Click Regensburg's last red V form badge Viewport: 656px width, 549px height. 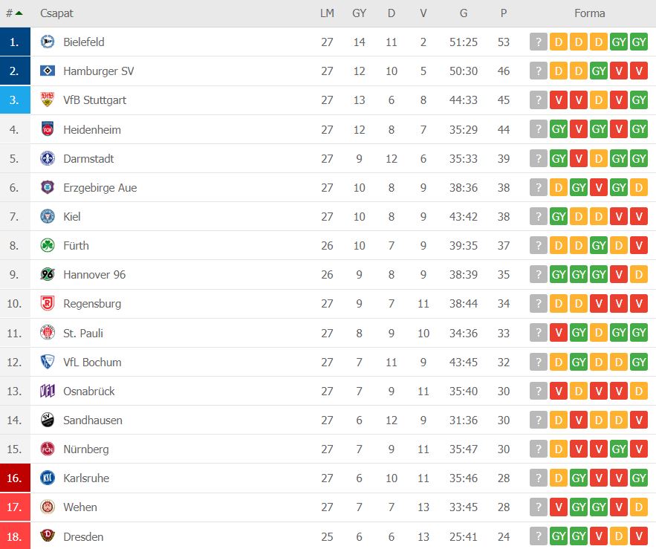pyautogui.click(x=639, y=303)
